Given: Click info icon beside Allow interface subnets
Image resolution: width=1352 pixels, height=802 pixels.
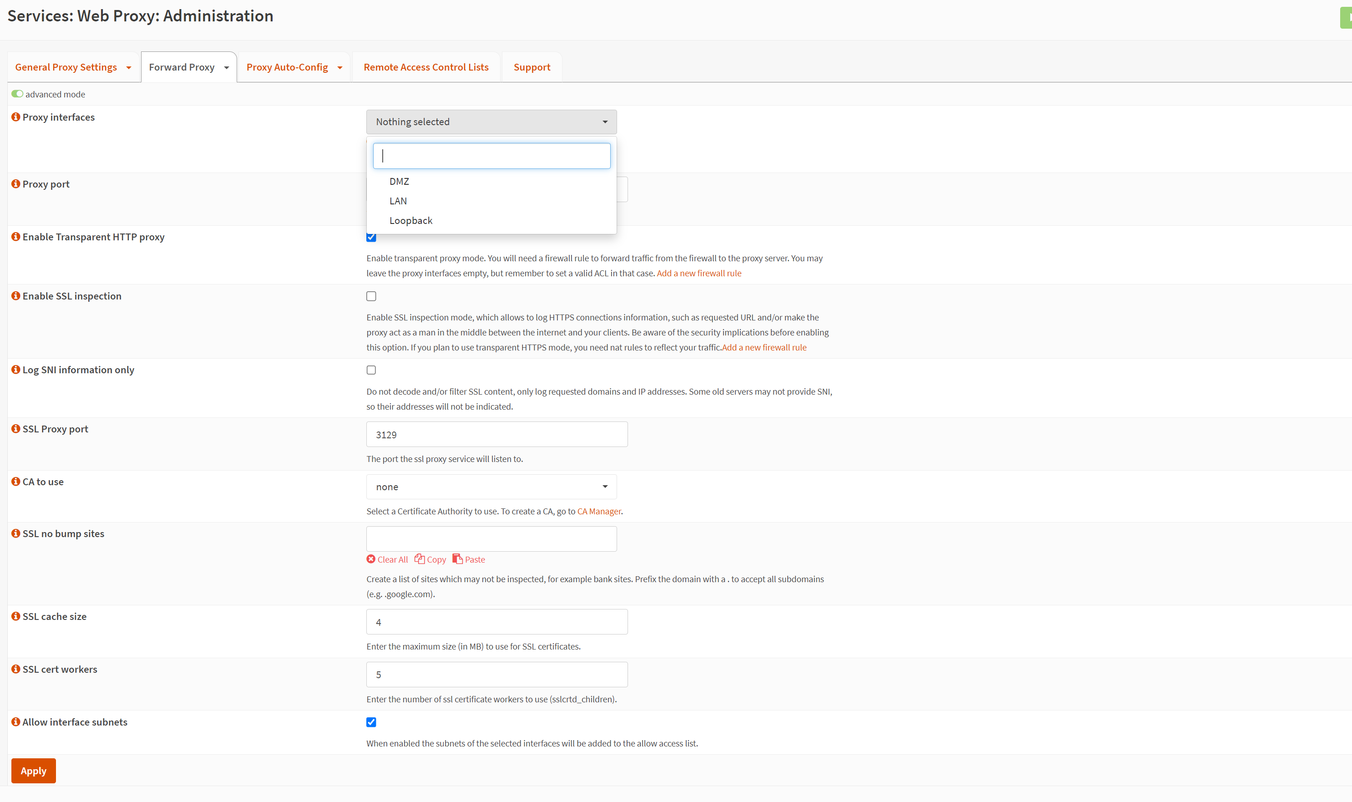Looking at the screenshot, I should point(15,722).
